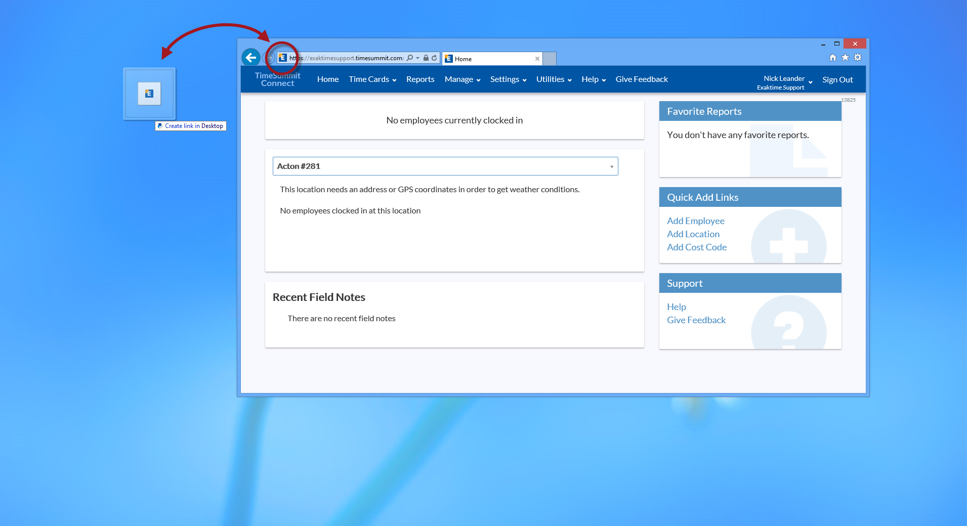Select the Home browser tab

pos(492,59)
